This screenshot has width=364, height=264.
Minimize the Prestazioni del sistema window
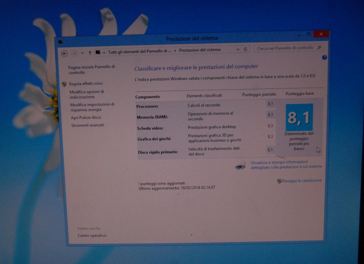tap(299, 35)
